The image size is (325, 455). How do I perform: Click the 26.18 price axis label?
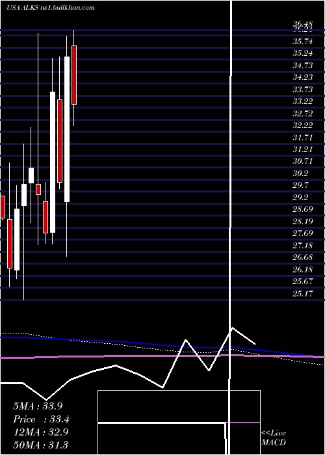[303, 270]
